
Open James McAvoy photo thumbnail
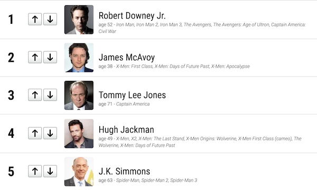[x=79, y=58]
